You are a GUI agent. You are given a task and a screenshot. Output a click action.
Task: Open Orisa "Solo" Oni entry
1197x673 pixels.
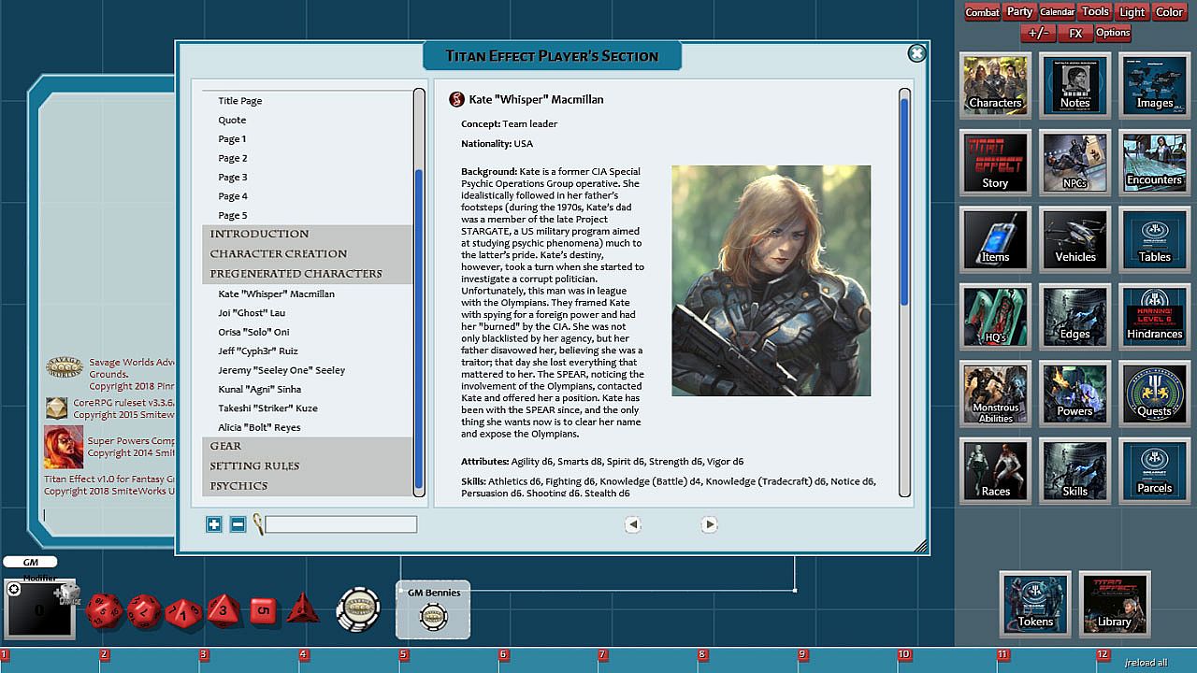click(x=253, y=332)
